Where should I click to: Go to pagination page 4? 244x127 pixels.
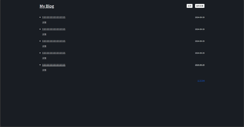204,81
